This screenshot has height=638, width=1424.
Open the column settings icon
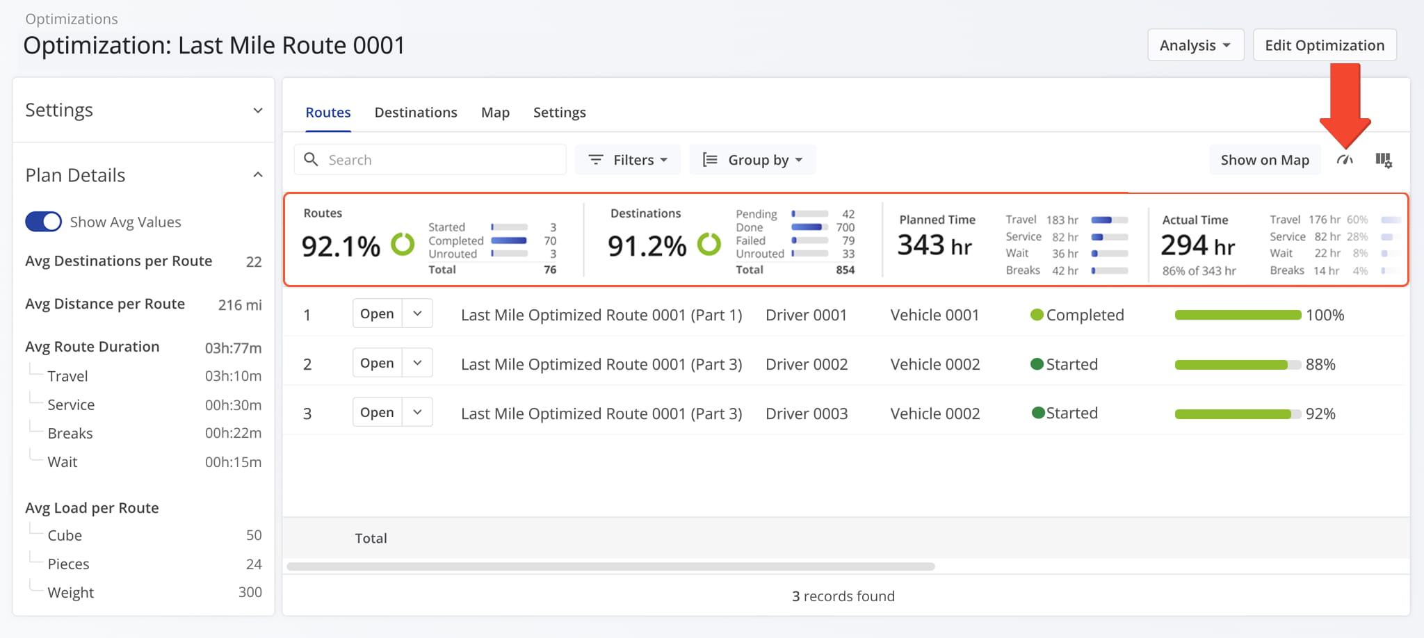tap(1384, 160)
